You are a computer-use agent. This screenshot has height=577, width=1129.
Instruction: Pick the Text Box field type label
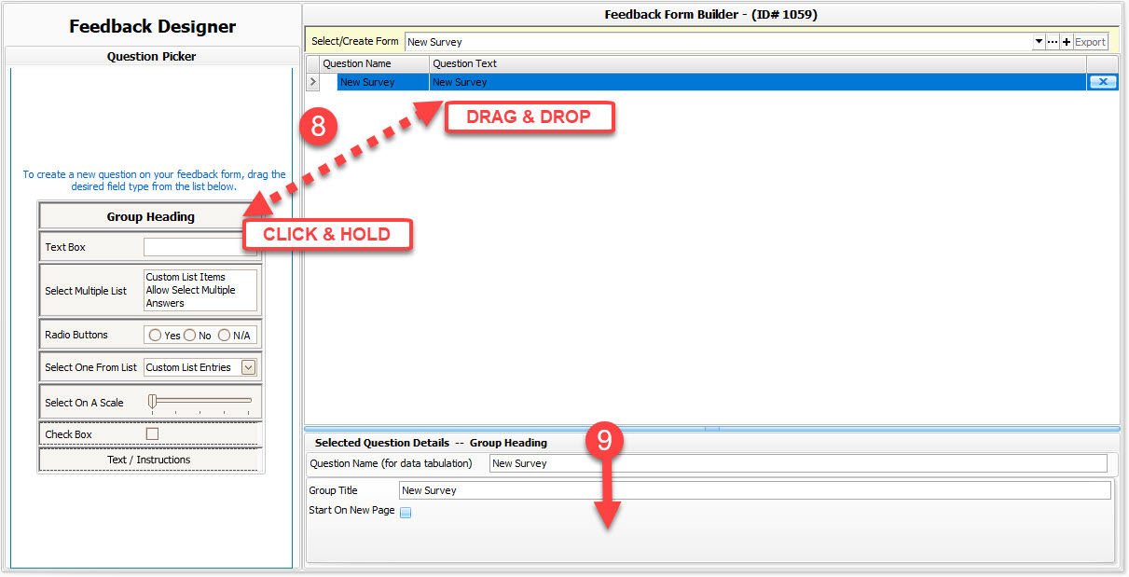[65, 247]
